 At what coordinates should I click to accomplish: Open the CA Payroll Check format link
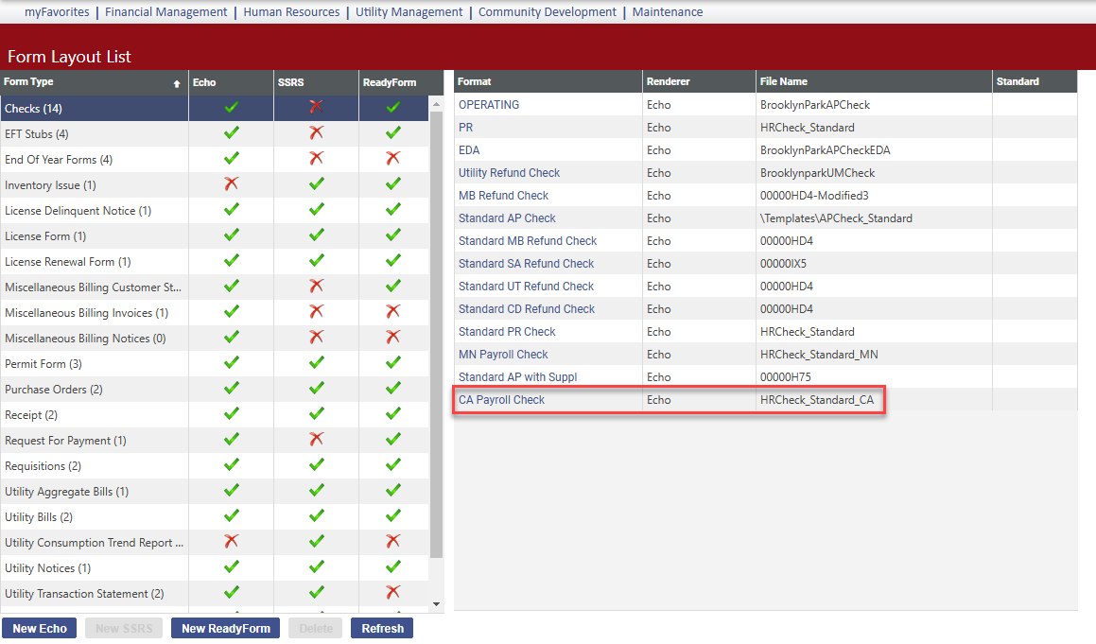[501, 400]
